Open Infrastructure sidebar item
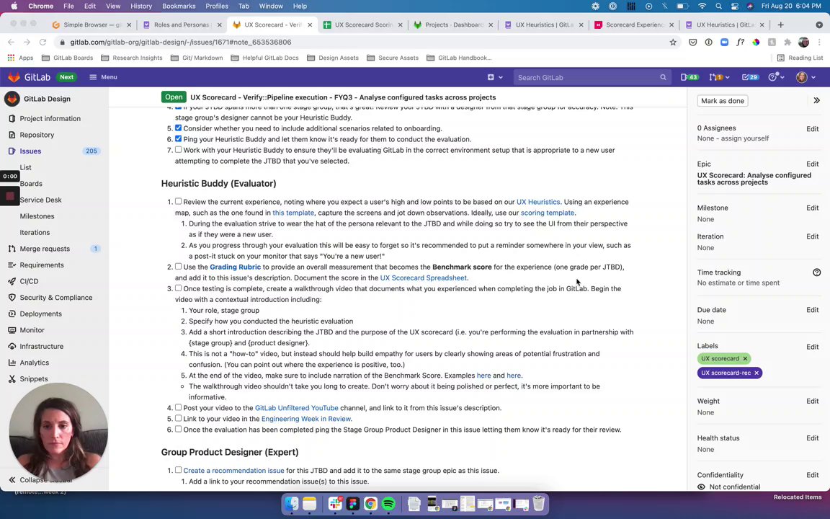Screen dimensions: 830x519 41,346
